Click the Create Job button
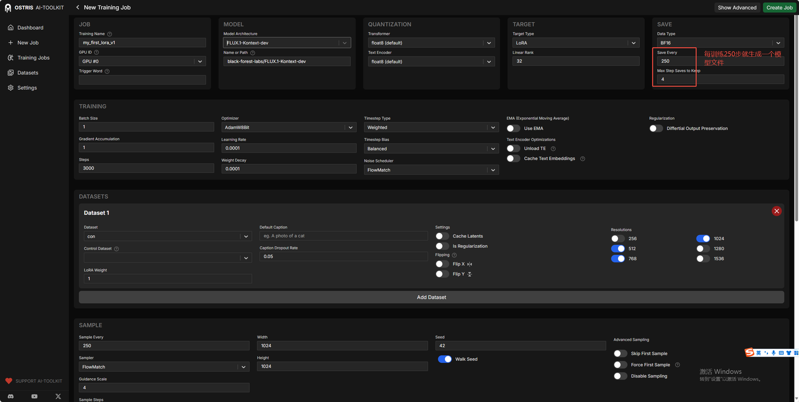The height and width of the screenshot is (402, 799). tap(780, 7)
